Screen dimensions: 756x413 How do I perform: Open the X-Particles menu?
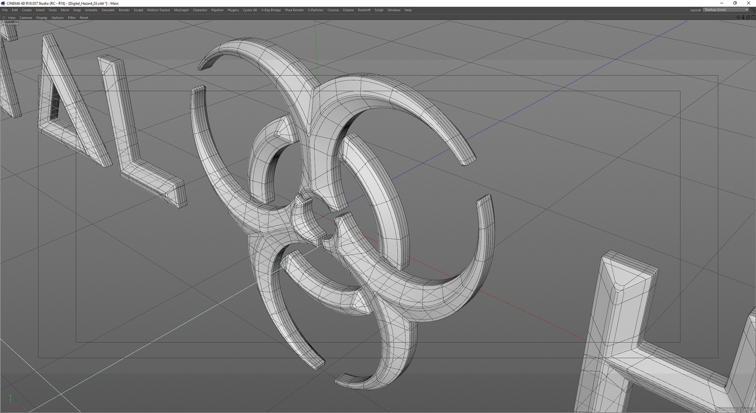(315, 10)
